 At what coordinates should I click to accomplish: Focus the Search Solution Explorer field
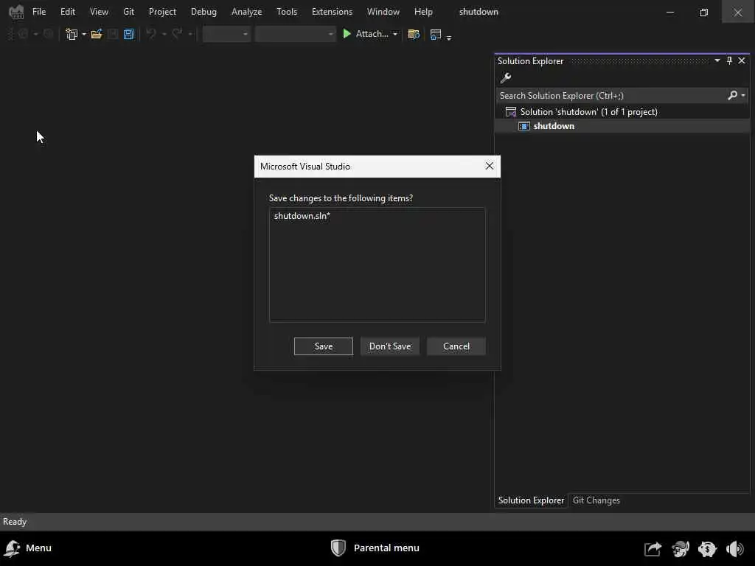click(611, 95)
